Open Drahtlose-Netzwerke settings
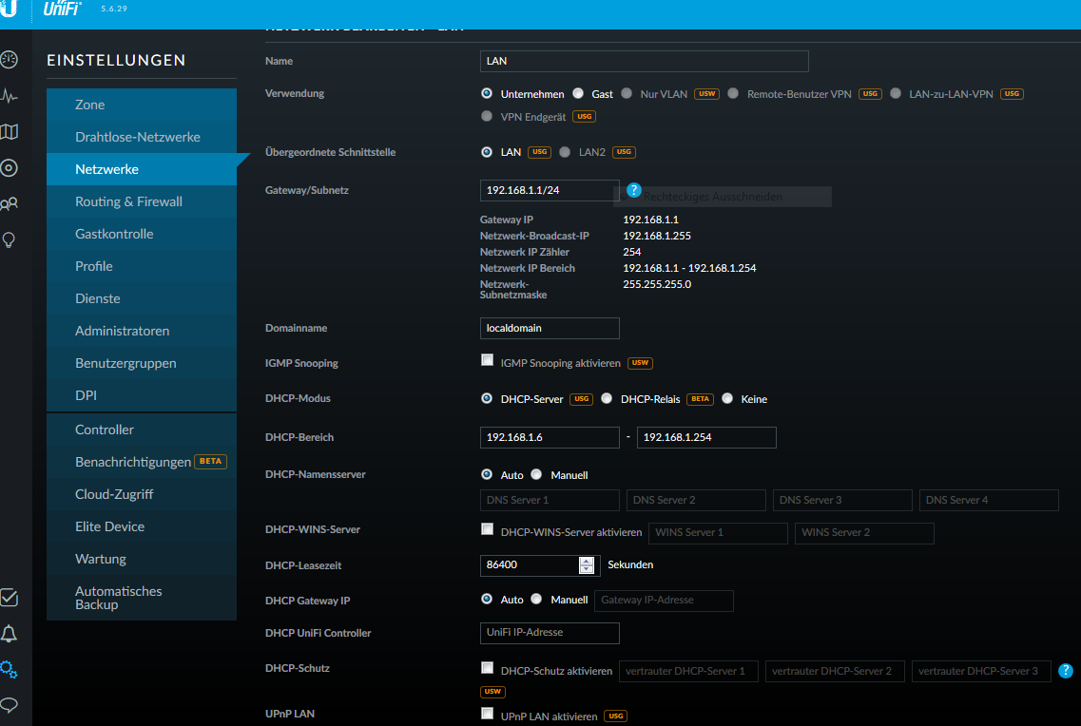 [x=142, y=137]
